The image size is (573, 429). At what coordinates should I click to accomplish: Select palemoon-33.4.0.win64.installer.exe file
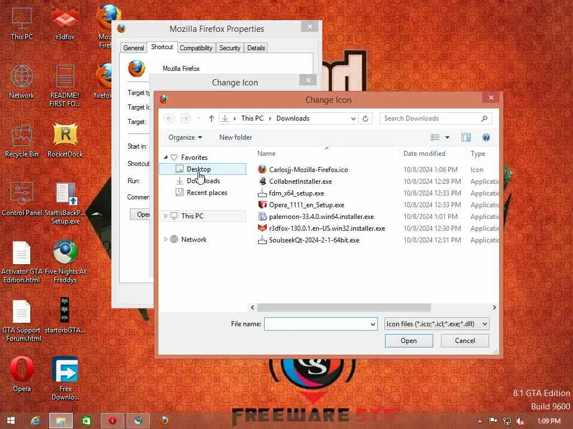click(x=321, y=217)
